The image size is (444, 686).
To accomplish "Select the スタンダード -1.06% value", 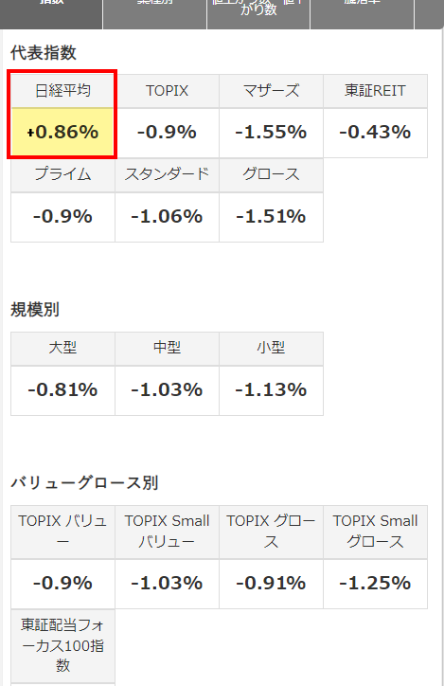I will (x=167, y=217).
